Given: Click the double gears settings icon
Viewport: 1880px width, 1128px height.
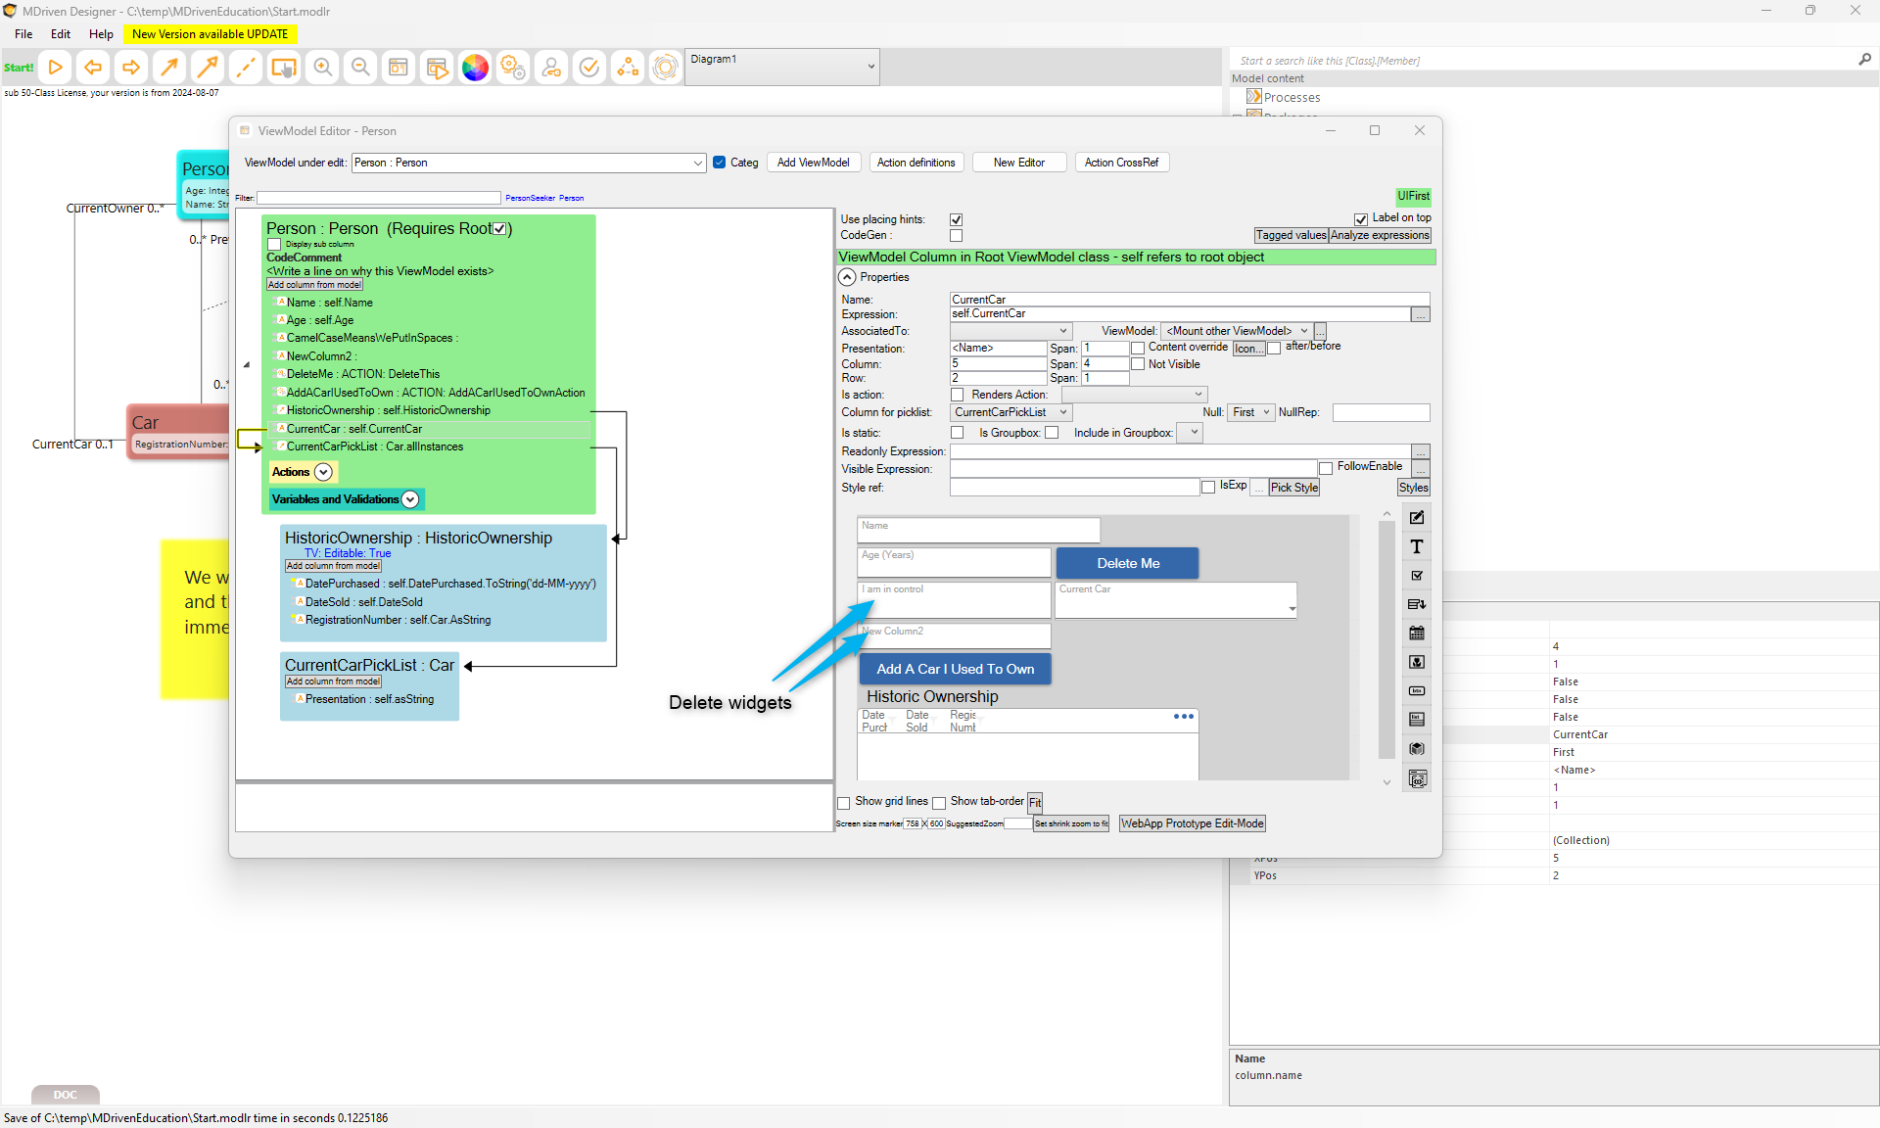Looking at the screenshot, I should point(513,68).
